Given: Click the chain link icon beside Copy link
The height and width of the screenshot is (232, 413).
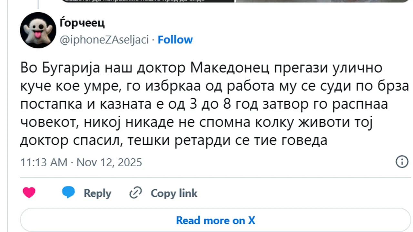Looking at the screenshot, I should pos(136,192).
